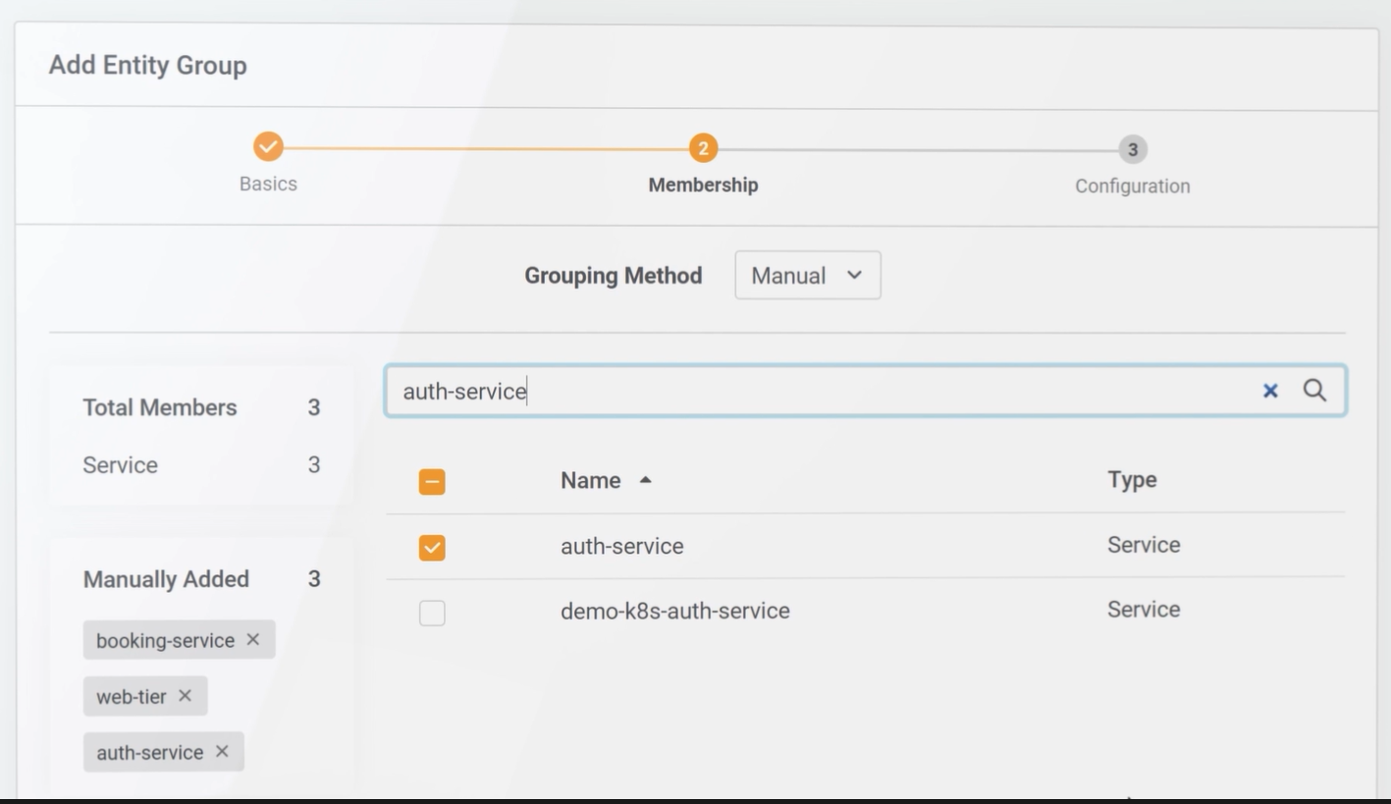
Task: Check the demo-k8s-auth-service checkbox
Action: (x=431, y=611)
